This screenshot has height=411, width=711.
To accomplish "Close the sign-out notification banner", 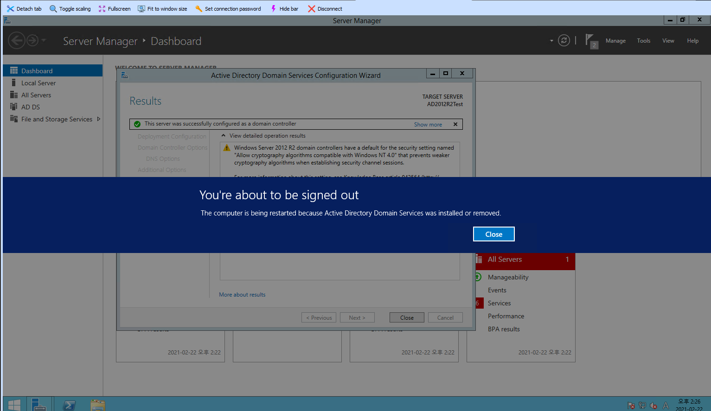I will tap(493, 234).
